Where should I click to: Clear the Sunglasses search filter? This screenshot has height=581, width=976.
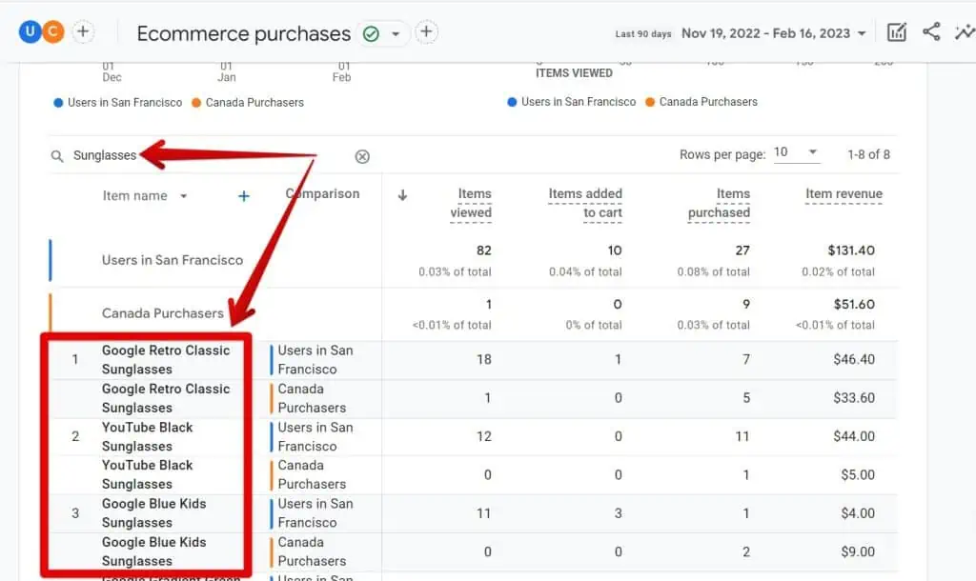362,156
